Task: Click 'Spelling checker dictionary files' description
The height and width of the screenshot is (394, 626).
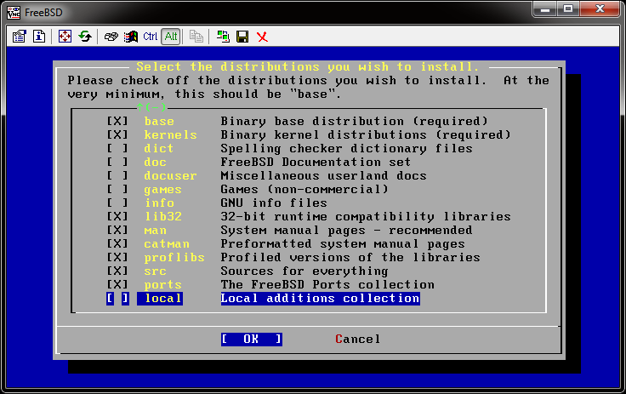Action: click(x=346, y=148)
